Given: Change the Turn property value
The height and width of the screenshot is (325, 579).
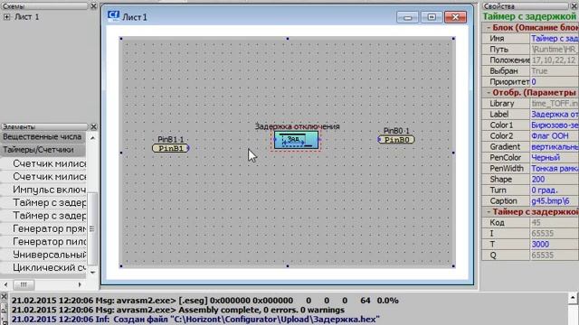Looking at the screenshot, I should point(555,190).
